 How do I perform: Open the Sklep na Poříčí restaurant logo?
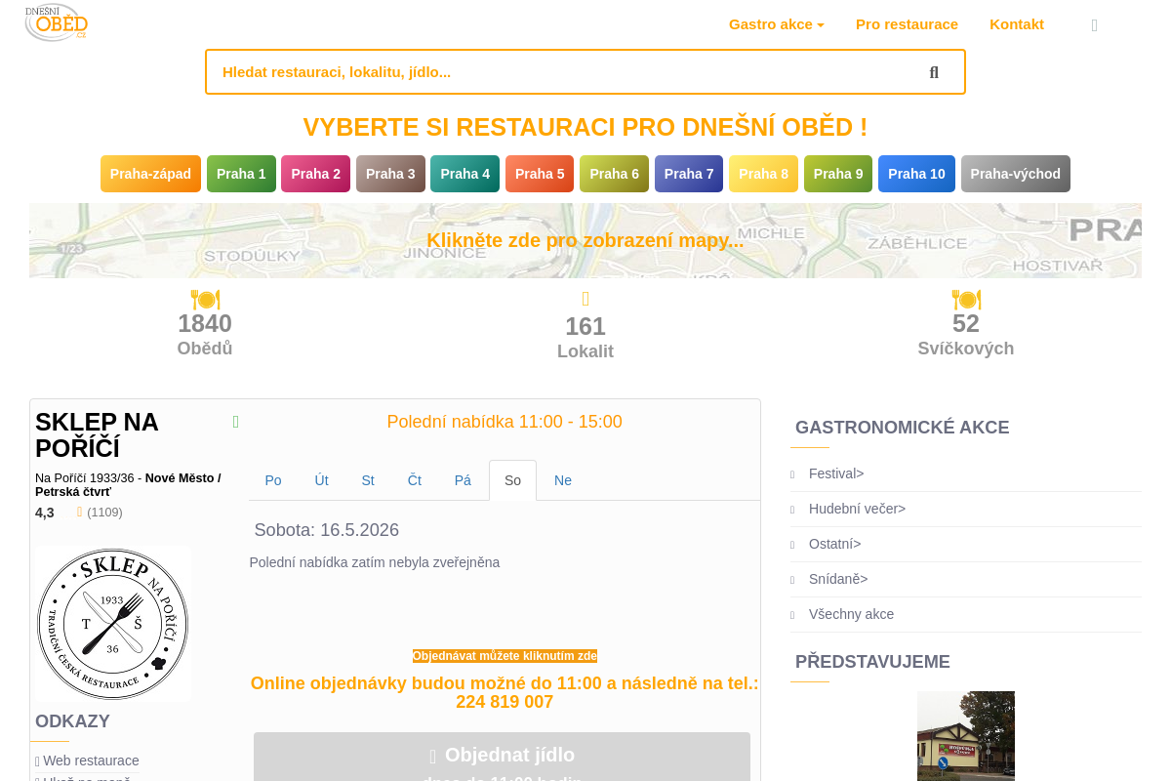point(113,623)
